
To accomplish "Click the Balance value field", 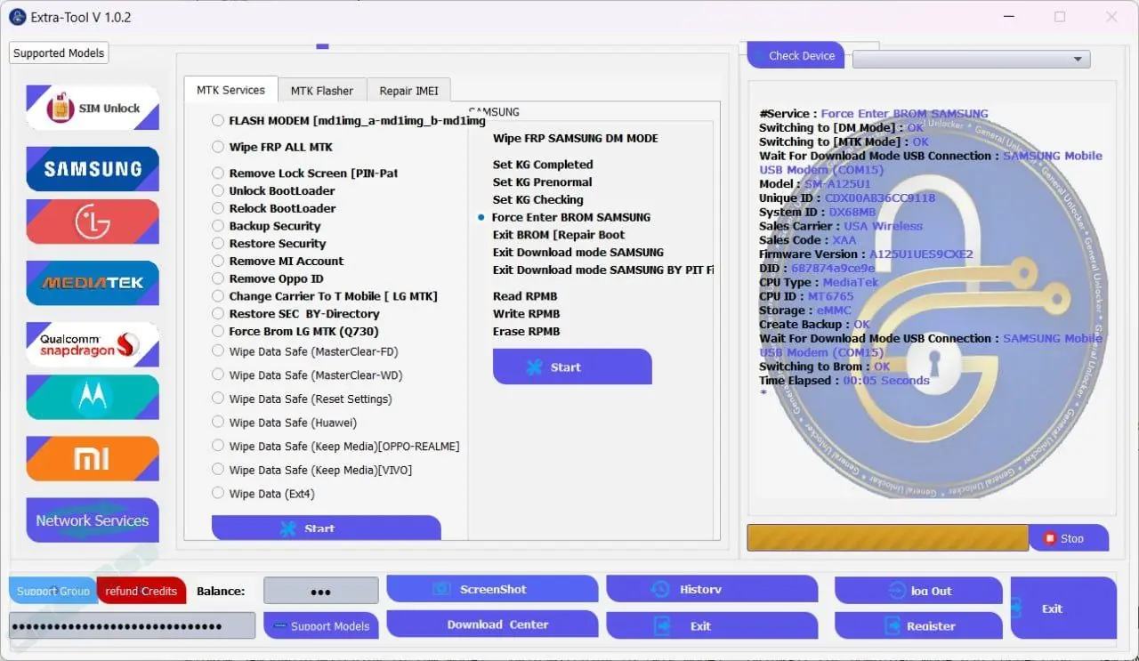I will 321,591.
